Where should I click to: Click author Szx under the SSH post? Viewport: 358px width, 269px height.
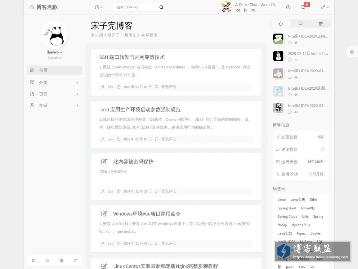pos(110,87)
